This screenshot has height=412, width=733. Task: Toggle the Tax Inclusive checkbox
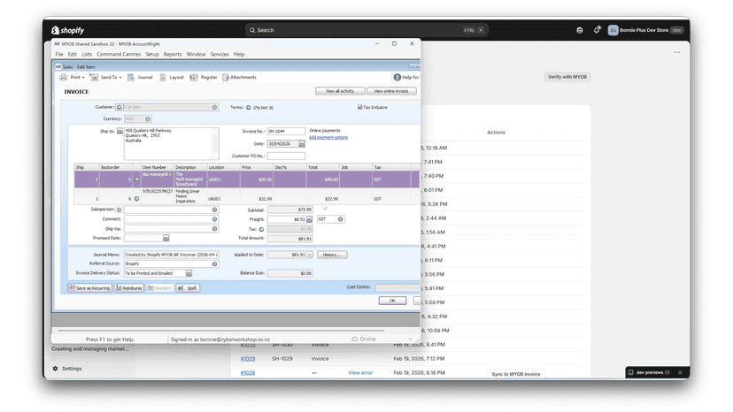(x=360, y=107)
